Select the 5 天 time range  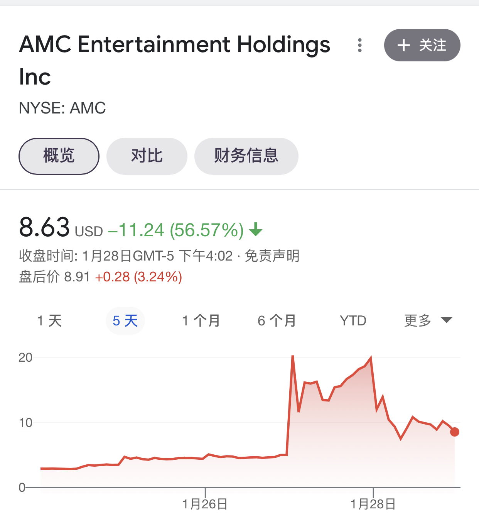click(125, 321)
